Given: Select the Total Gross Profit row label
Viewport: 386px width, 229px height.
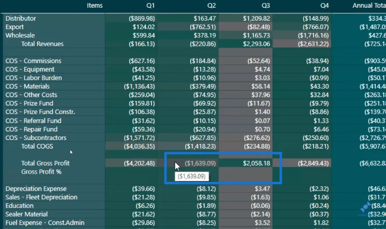Looking at the screenshot, I should coord(45,163).
